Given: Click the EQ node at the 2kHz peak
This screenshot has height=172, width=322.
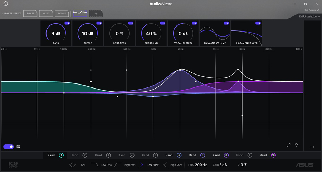Looking at the screenshot, I should [x=180, y=70].
